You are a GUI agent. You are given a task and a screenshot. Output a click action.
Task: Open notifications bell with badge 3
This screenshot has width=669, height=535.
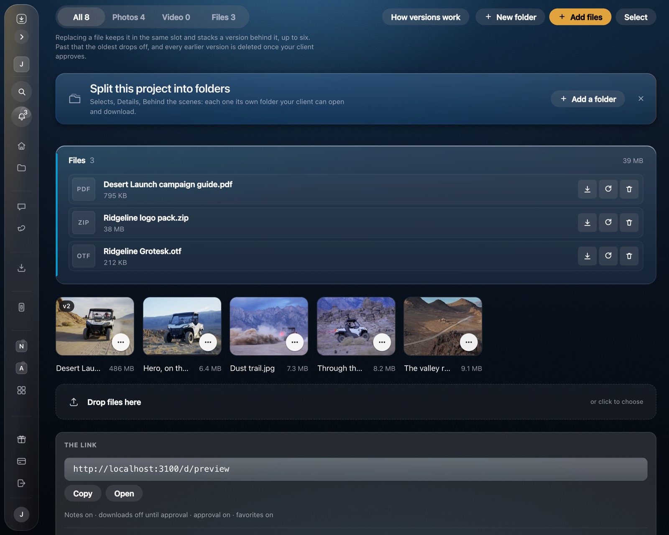[22, 116]
